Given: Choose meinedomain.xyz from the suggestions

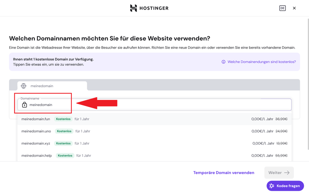Looking at the screenshot, I should coord(36,143).
